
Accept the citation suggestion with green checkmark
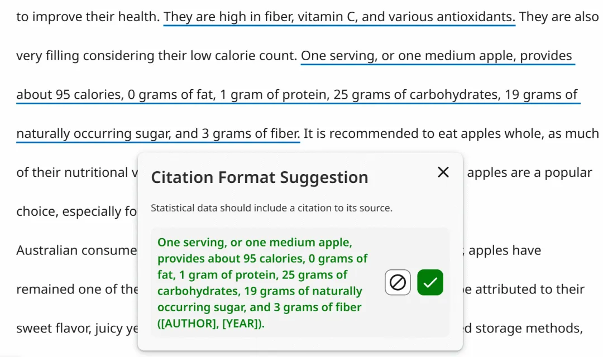pos(430,283)
